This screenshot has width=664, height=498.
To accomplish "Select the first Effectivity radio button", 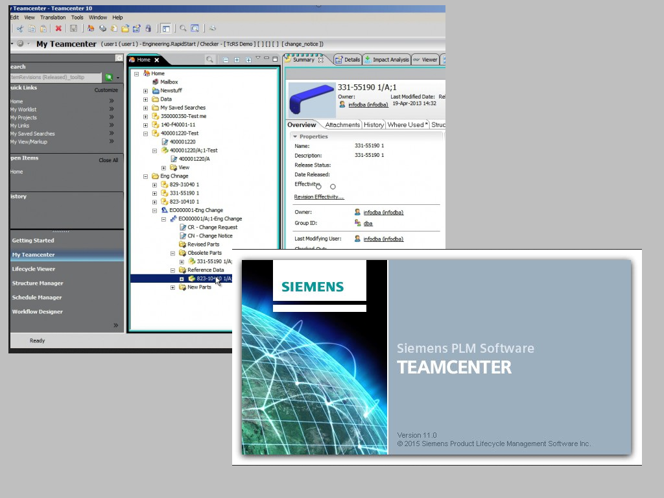I will click(319, 186).
